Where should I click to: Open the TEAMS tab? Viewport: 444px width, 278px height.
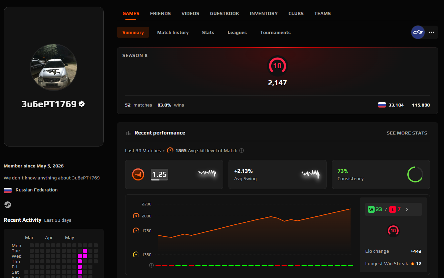coord(323,14)
